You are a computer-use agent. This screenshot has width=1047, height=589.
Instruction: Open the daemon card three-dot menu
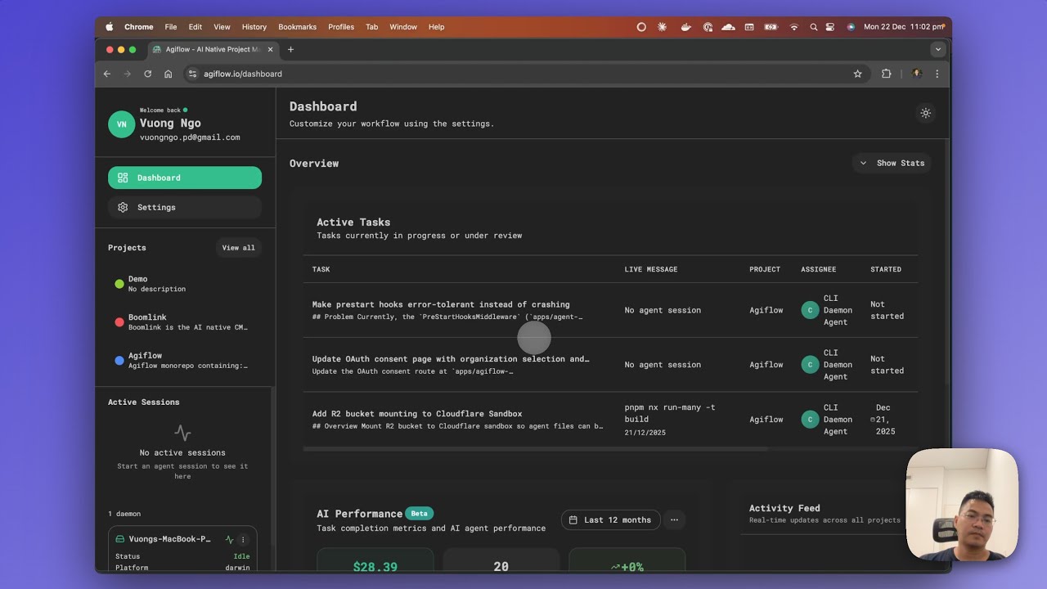[x=242, y=540]
